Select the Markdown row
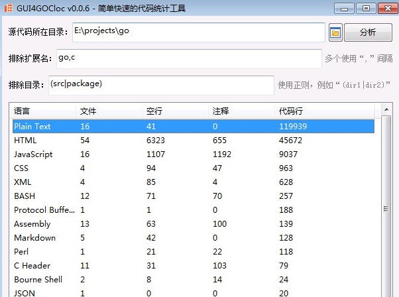The height and width of the screenshot is (297, 399). (x=194, y=238)
